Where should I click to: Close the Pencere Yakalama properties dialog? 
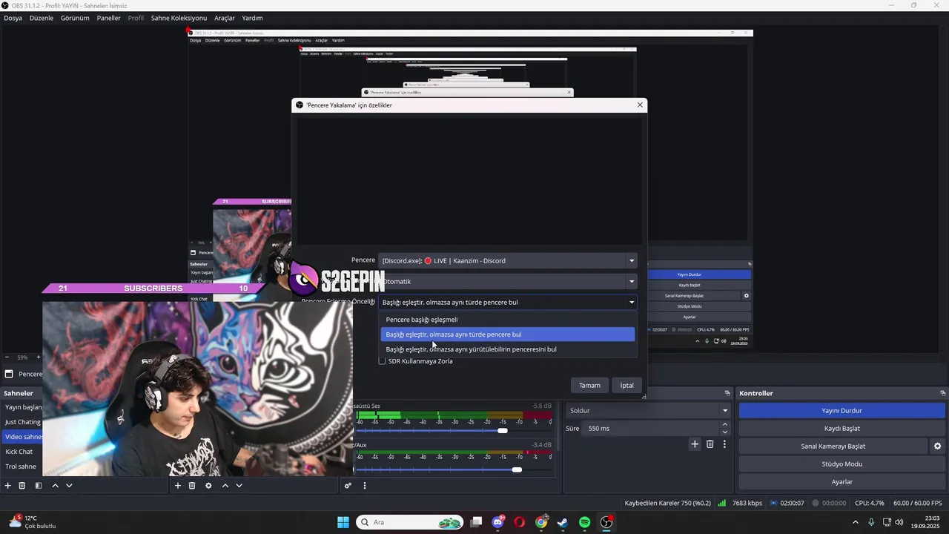640,105
